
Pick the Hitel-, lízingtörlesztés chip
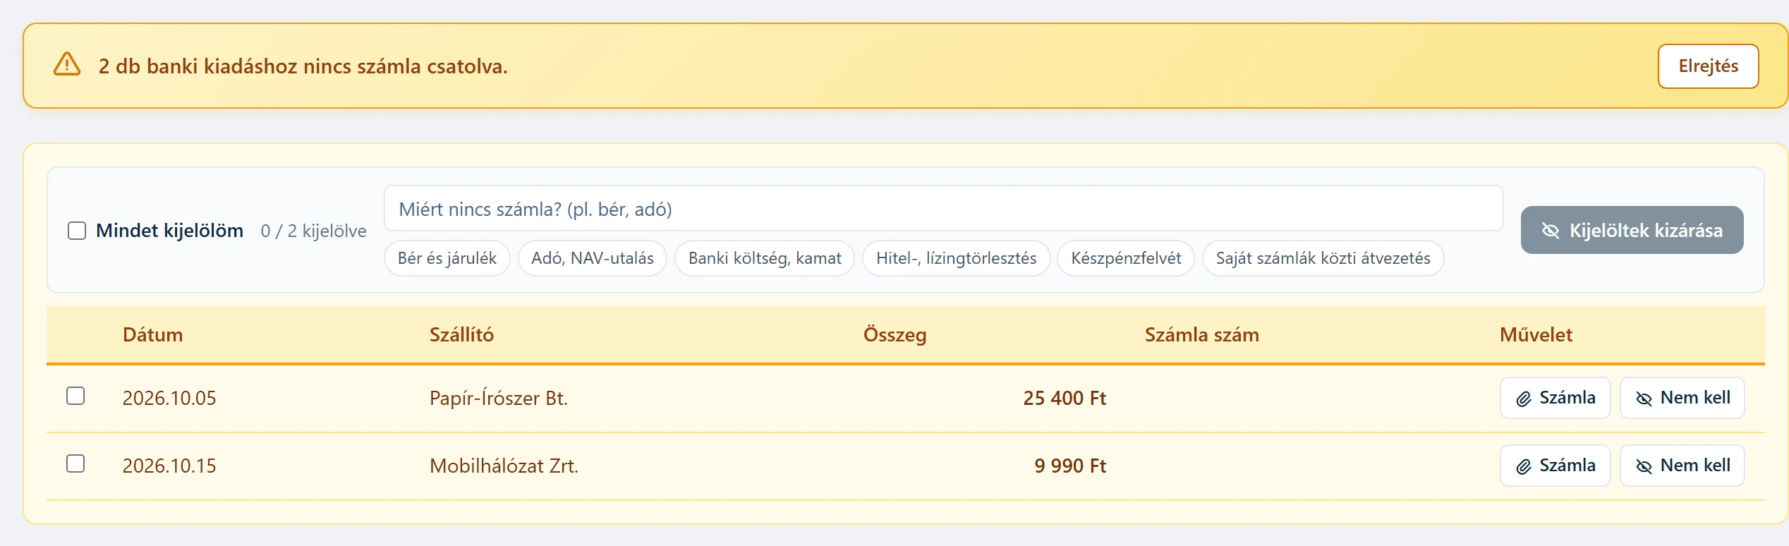[956, 258]
